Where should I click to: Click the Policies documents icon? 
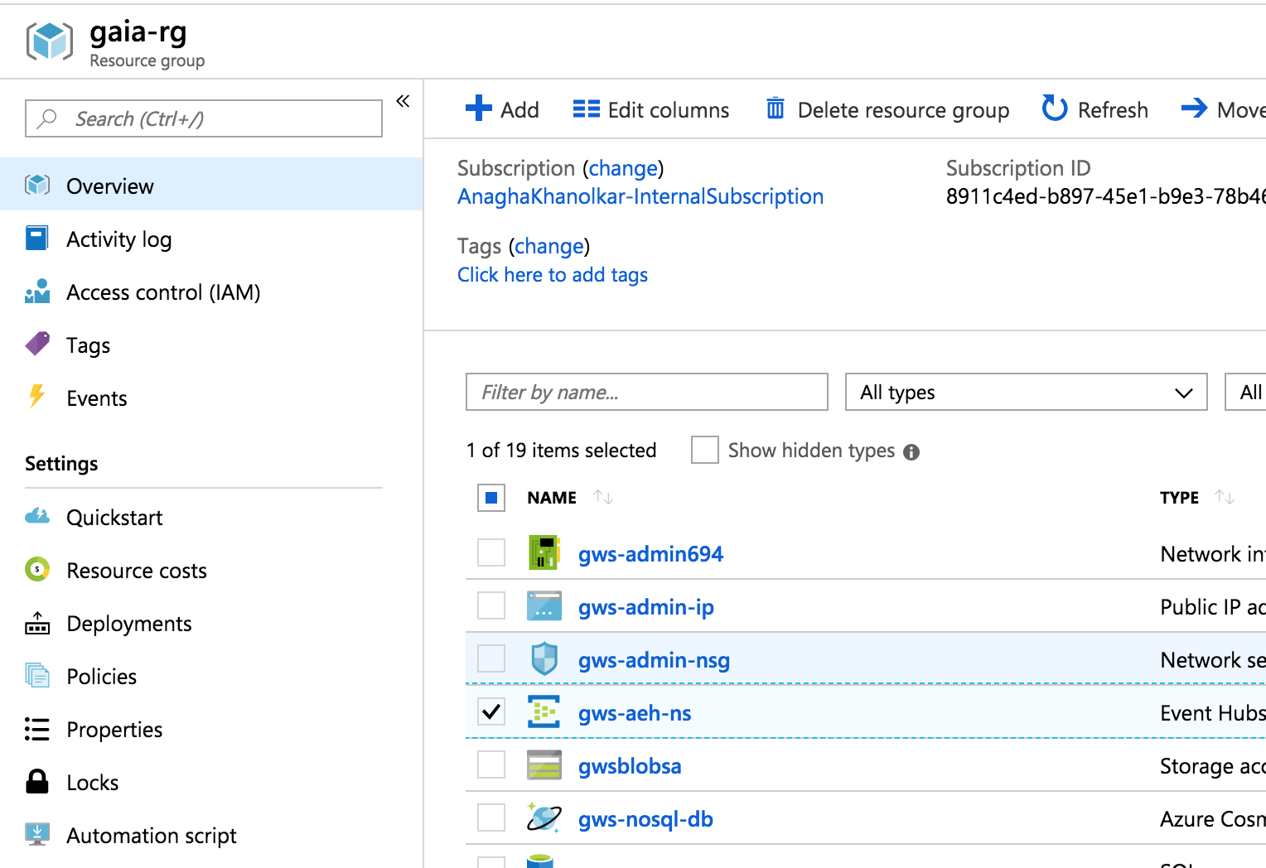(37, 676)
